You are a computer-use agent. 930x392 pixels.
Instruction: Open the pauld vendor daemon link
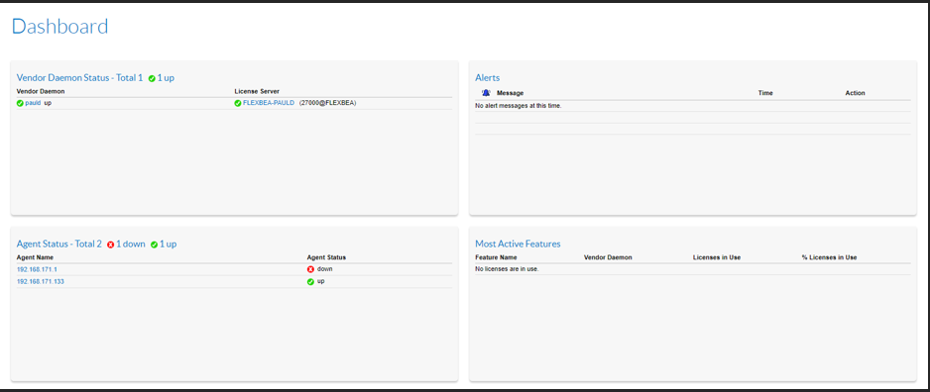pyautogui.click(x=33, y=103)
